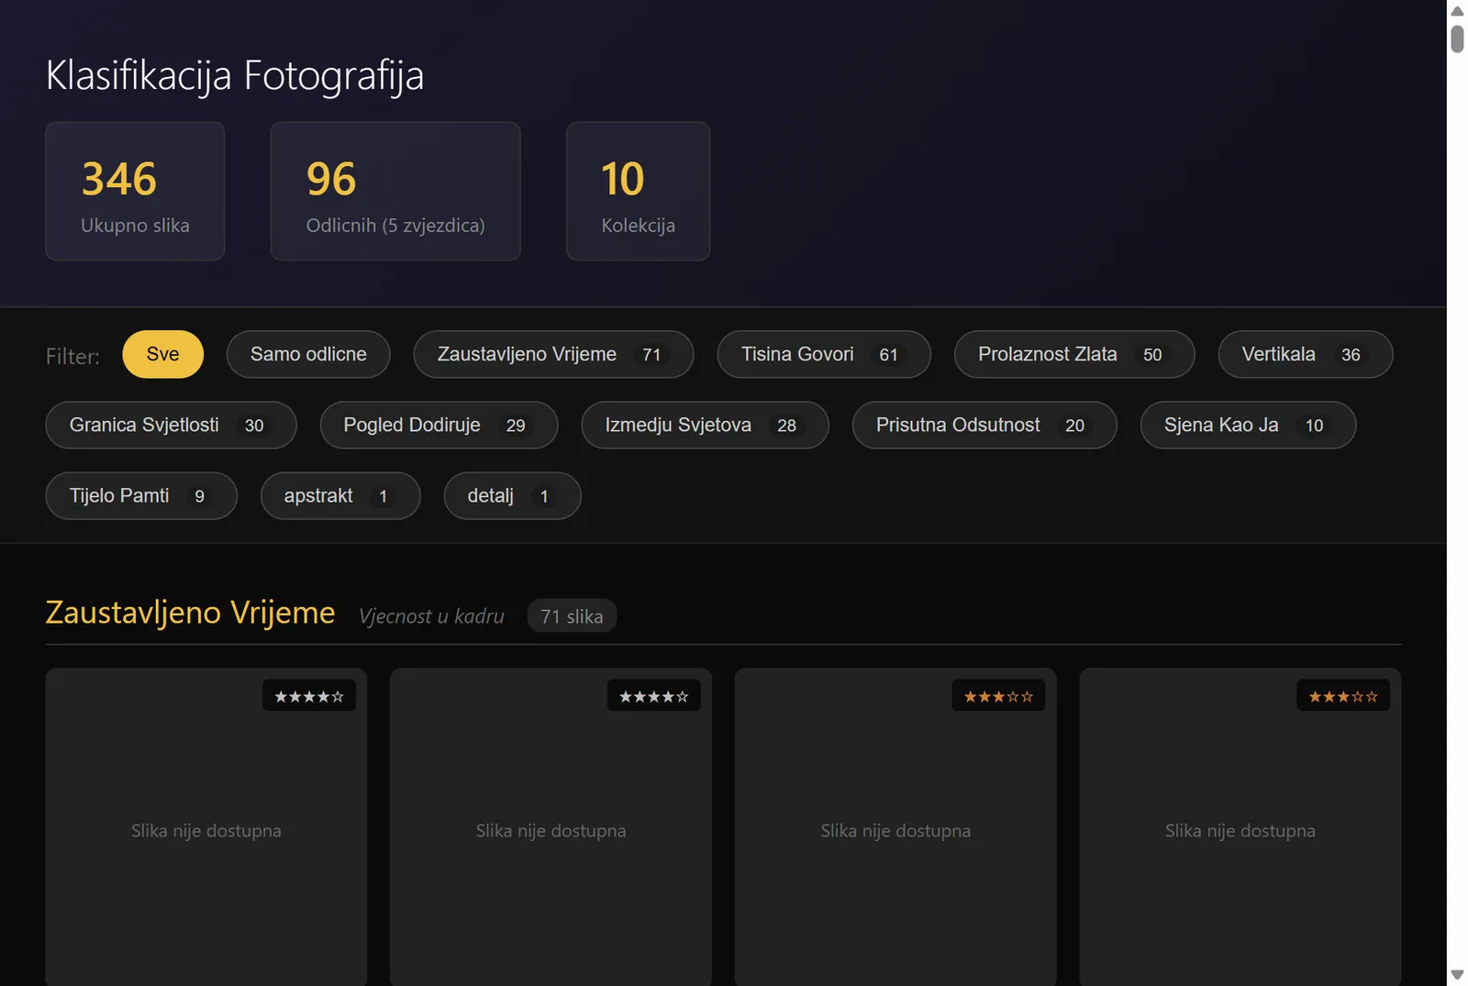Filter by Pogled Dodiruje collection
This screenshot has width=1468, height=986.
click(439, 425)
